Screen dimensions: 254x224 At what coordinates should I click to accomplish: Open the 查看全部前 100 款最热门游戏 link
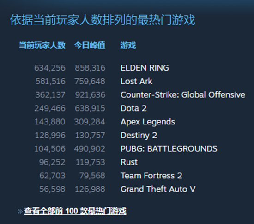[x=75, y=211]
